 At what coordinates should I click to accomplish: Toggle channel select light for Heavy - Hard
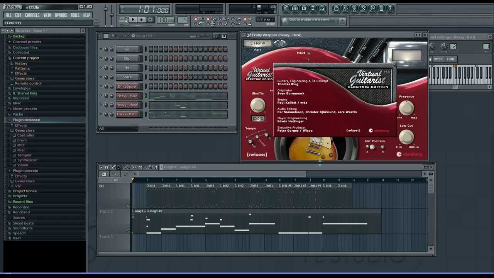tap(146, 95)
